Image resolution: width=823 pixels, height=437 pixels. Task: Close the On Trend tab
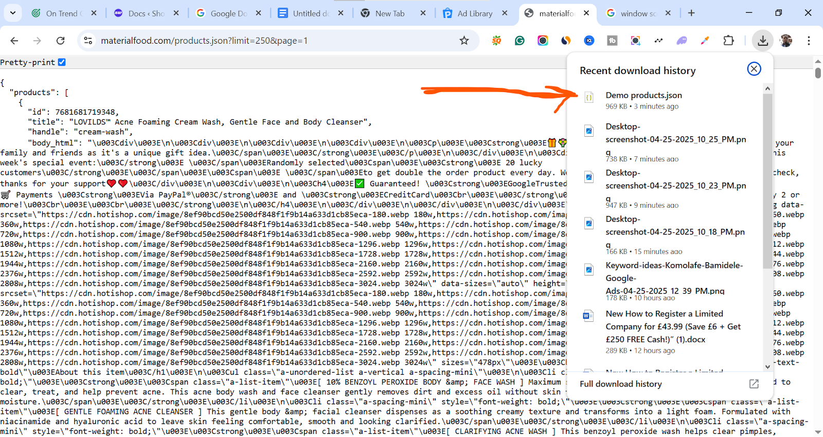coord(94,13)
